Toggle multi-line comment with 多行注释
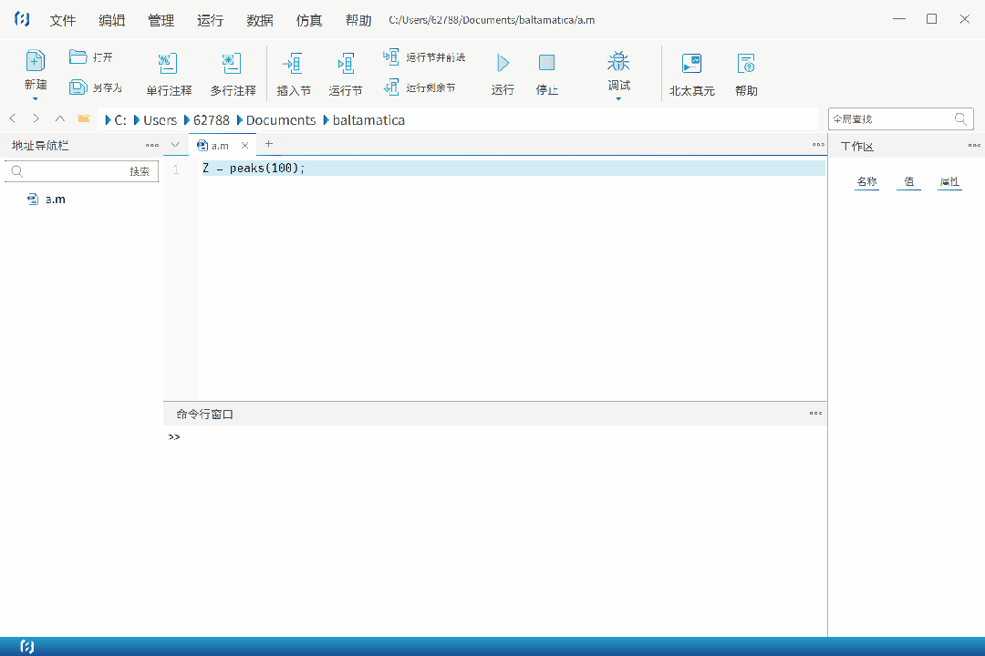 click(x=231, y=71)
